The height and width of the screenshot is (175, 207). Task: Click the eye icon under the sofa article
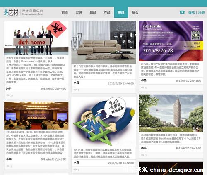[x=75, y=90]
